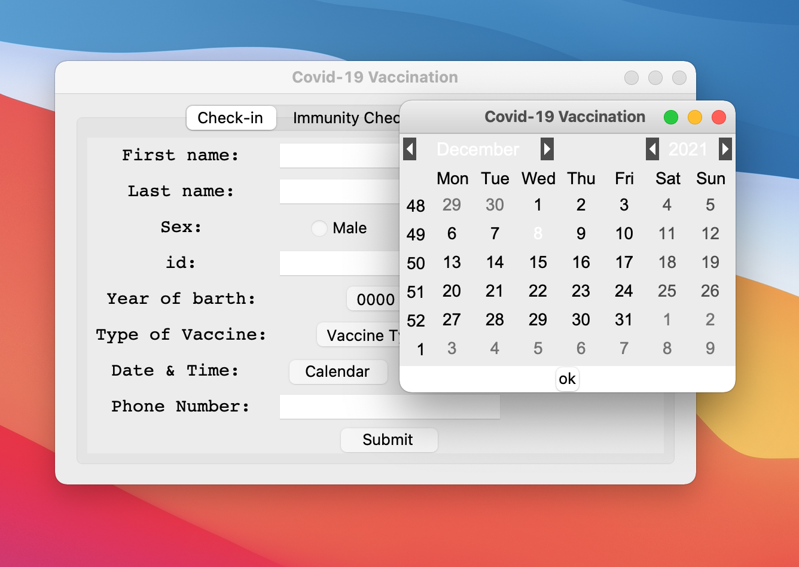799x567 pixels.
Task: Select Wednesday December 29
Action: point(538,320)
